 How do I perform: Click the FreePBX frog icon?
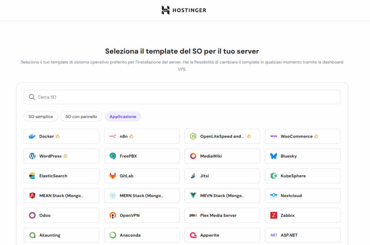click(113, 156)
